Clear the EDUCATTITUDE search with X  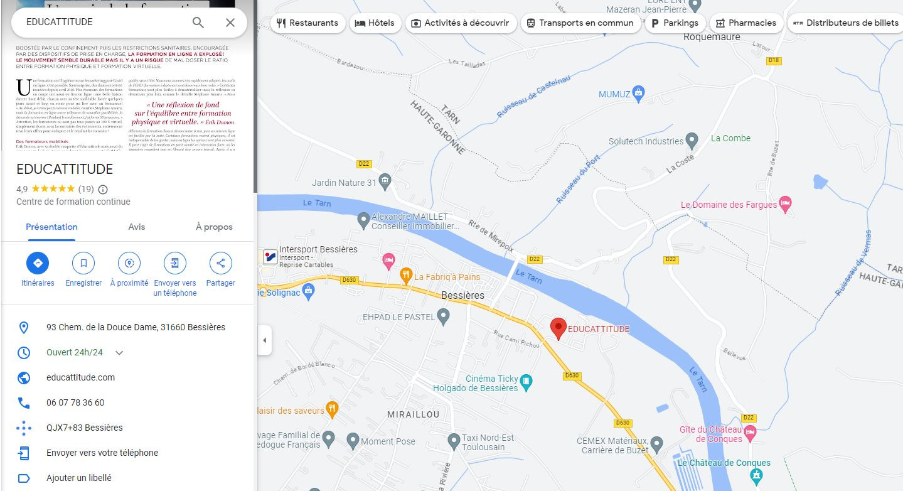pyautogui.click(x=230, y=23)
